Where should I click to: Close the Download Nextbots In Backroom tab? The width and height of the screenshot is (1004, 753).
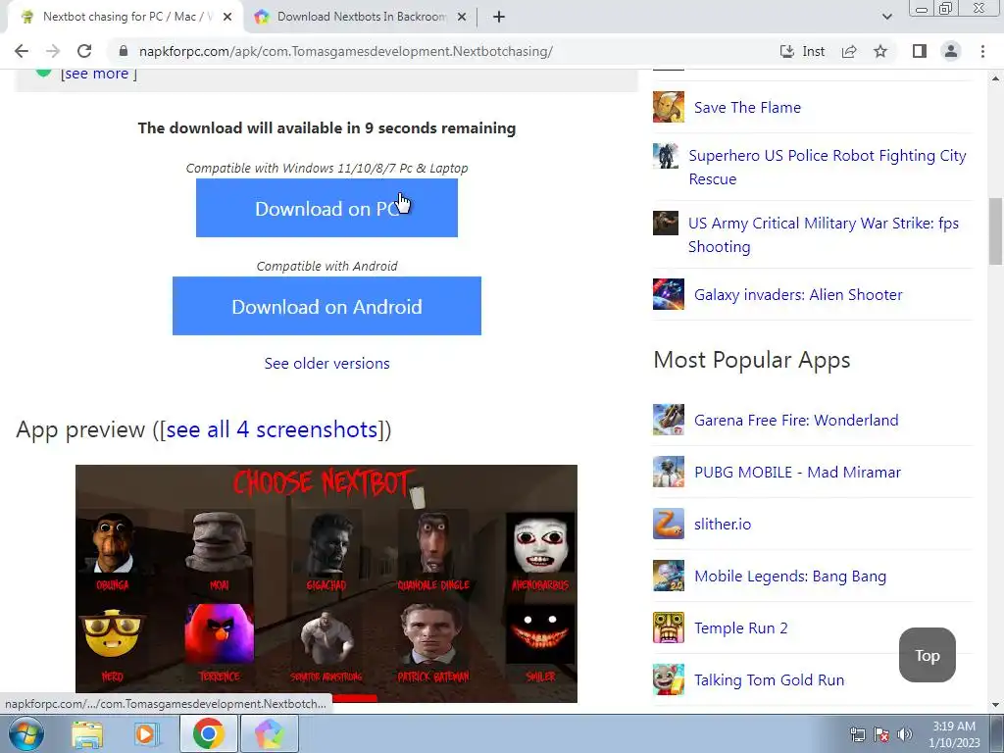coord(461,18)
